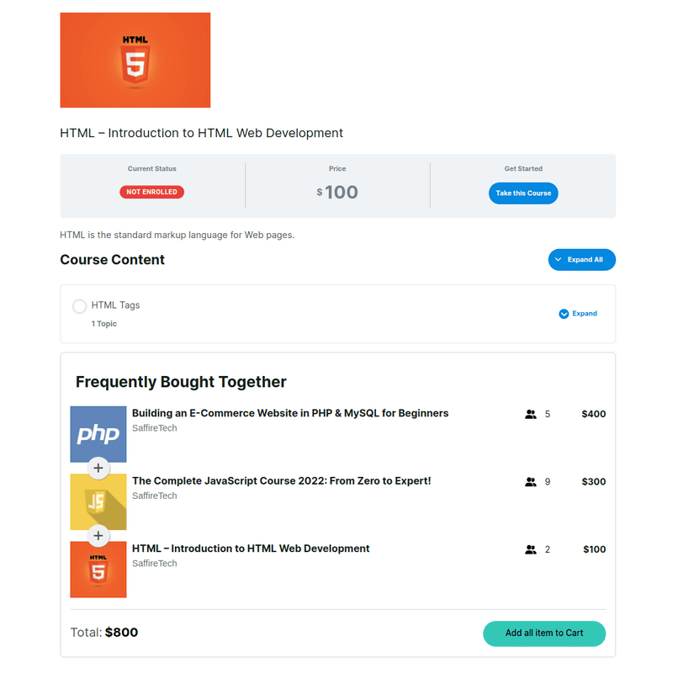Screen dimensions: 673x673
Task: Click the students icon for PHP course
Action: pos(531,414)
